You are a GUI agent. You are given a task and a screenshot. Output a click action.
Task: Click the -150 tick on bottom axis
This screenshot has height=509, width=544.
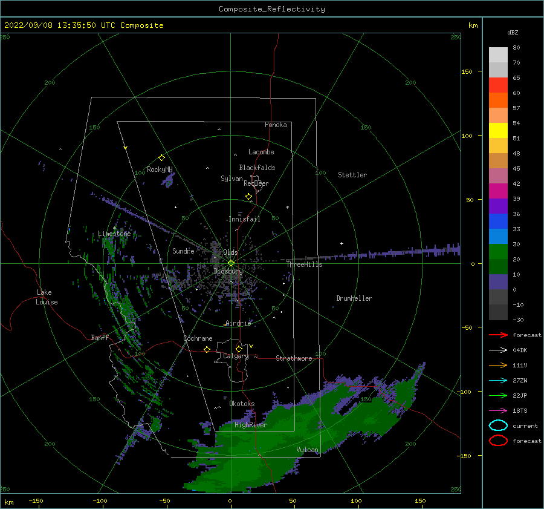pos(36,501)
